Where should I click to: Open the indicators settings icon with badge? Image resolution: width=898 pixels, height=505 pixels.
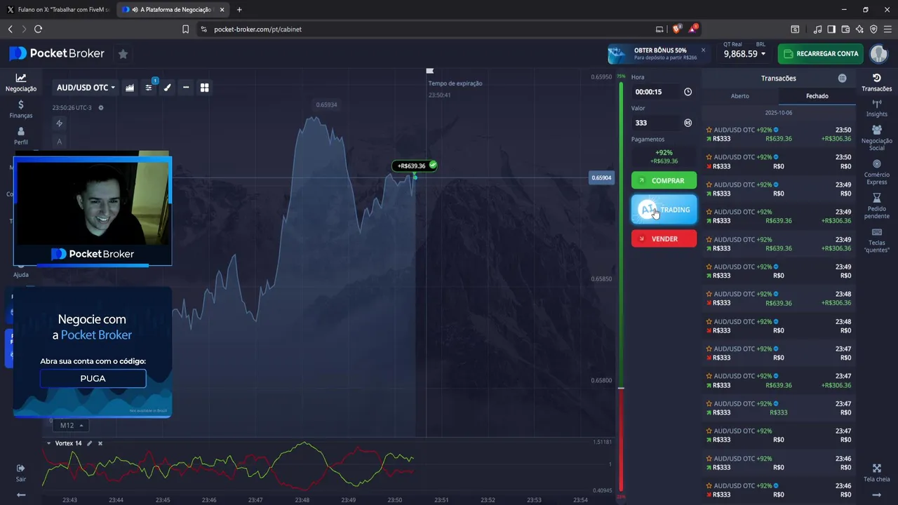149,88
